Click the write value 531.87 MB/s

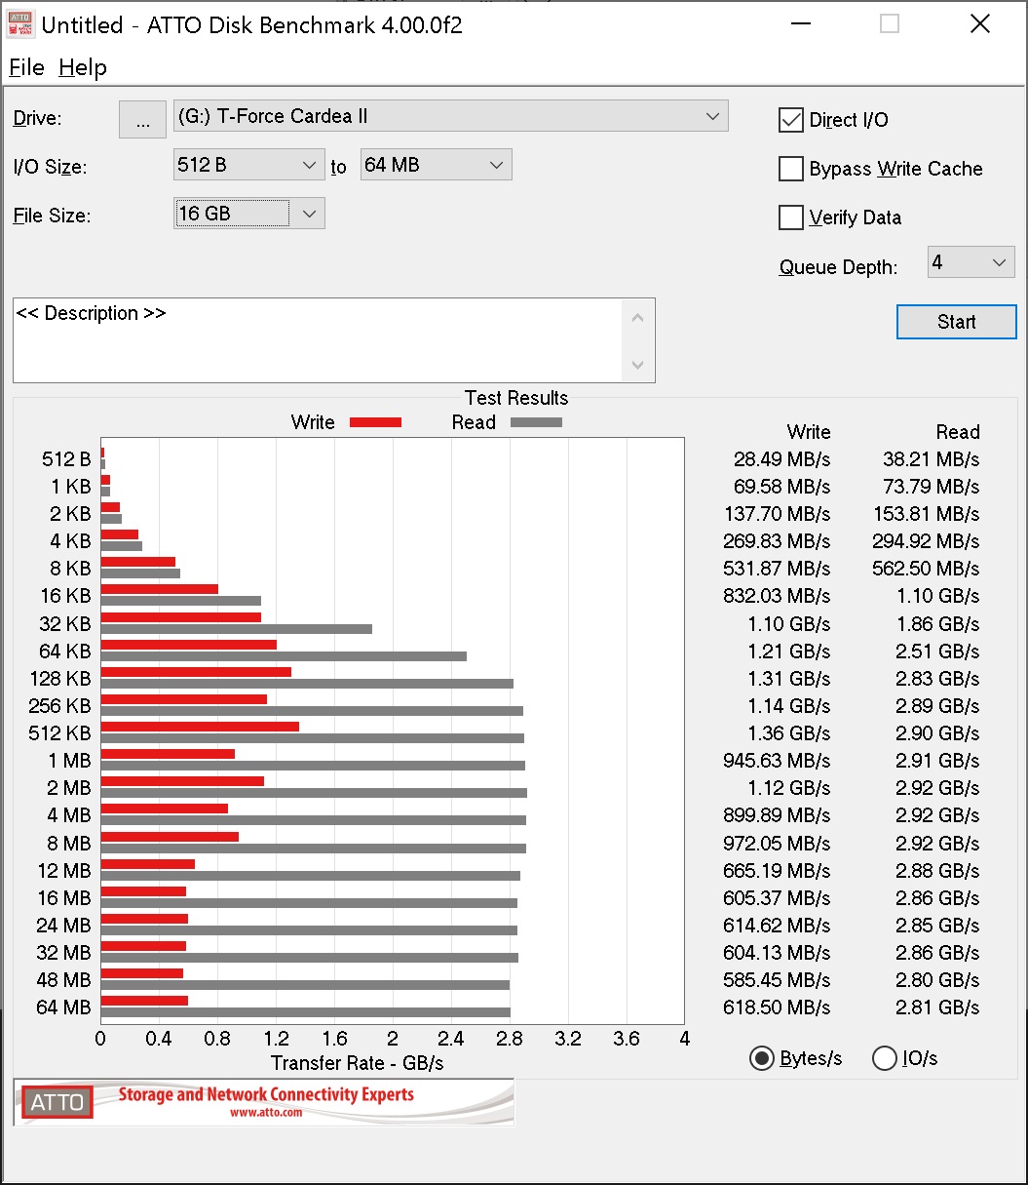coord(777,569)
